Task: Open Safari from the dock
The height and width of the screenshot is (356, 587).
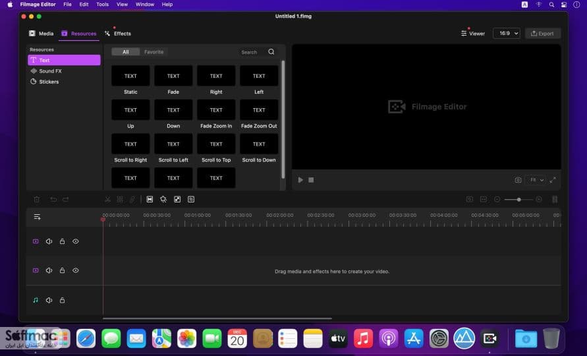Action: pyautogui.click(x=86, y=338)
